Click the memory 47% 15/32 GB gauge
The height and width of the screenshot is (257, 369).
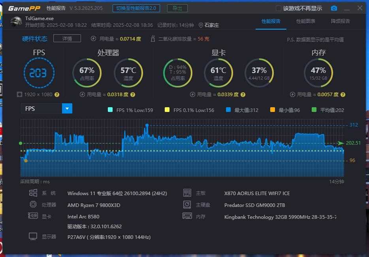318,73
